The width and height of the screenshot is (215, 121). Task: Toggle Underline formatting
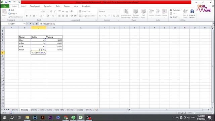pyautogui.click(x=34, y=16)
